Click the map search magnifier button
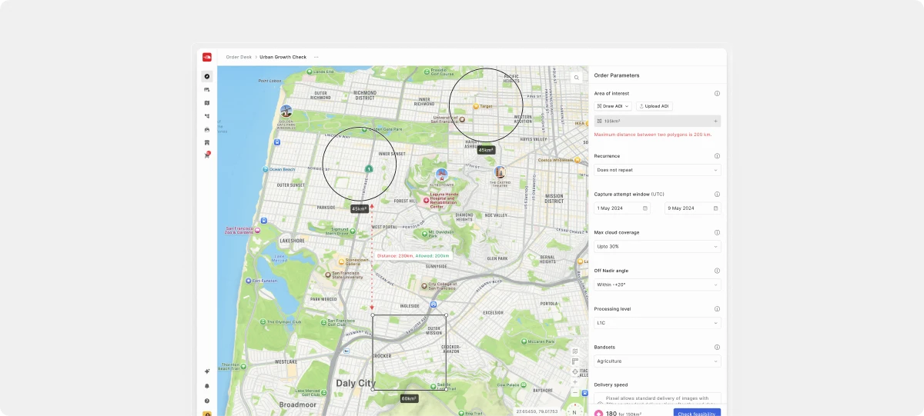The image size is (924, 416). click(577, 78)
